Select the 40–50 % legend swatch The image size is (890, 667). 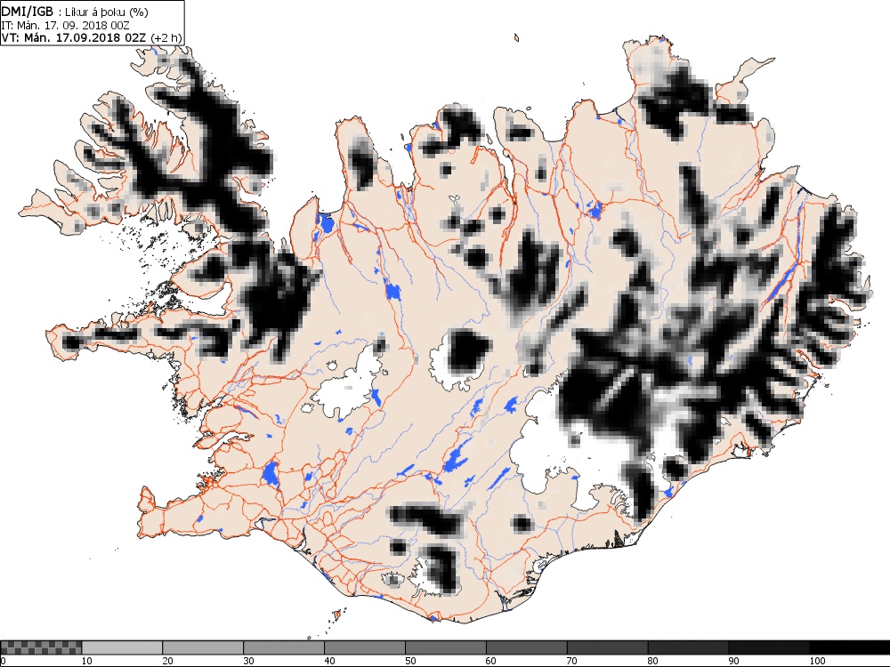(365, 647)
